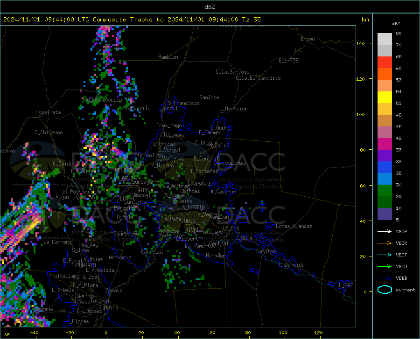This screenshot has height=339, width=420.
Task: Click the TUPUNGATO city label
Action: 84,265
